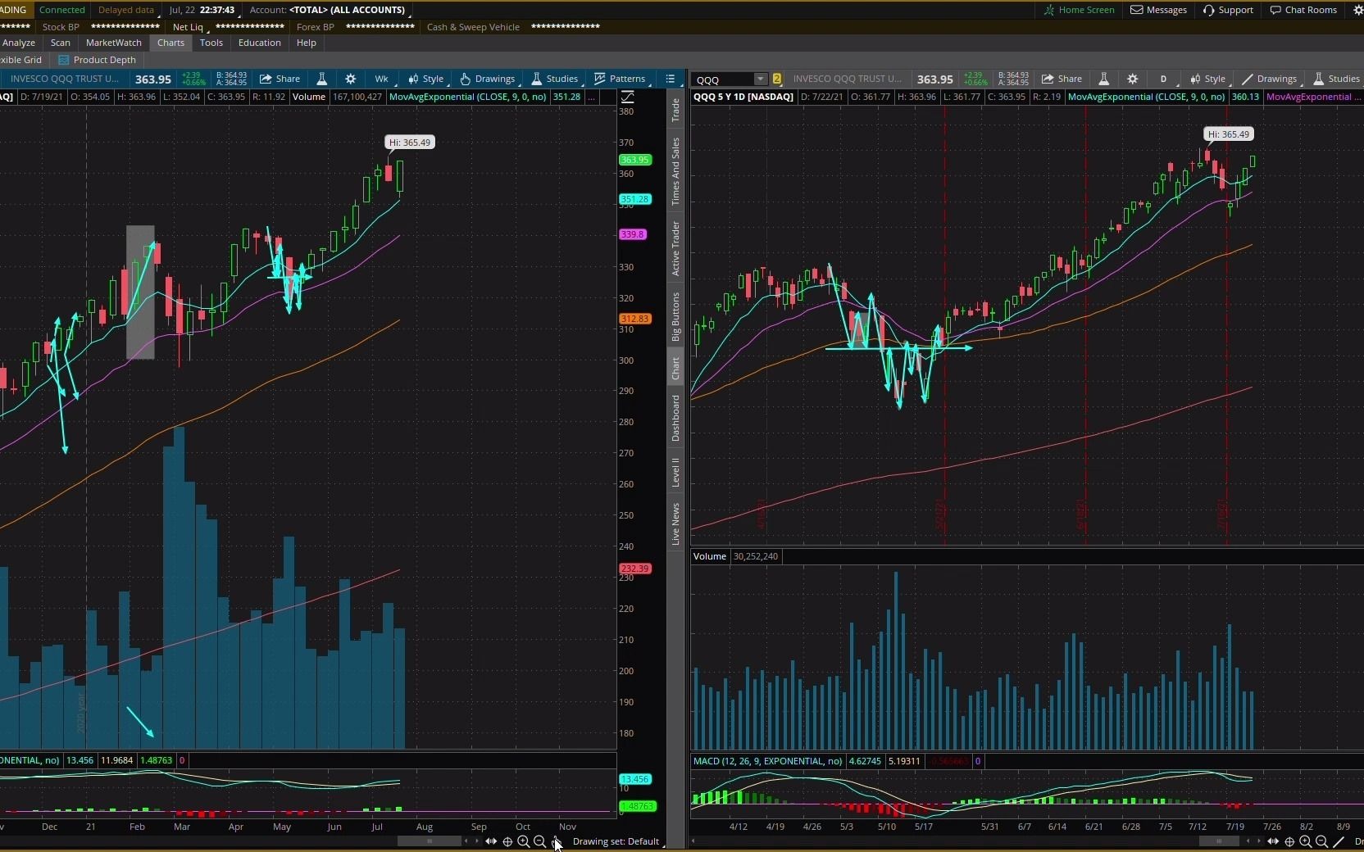
Task: Open the Active Trader side tab
Action: click(675, 248)
